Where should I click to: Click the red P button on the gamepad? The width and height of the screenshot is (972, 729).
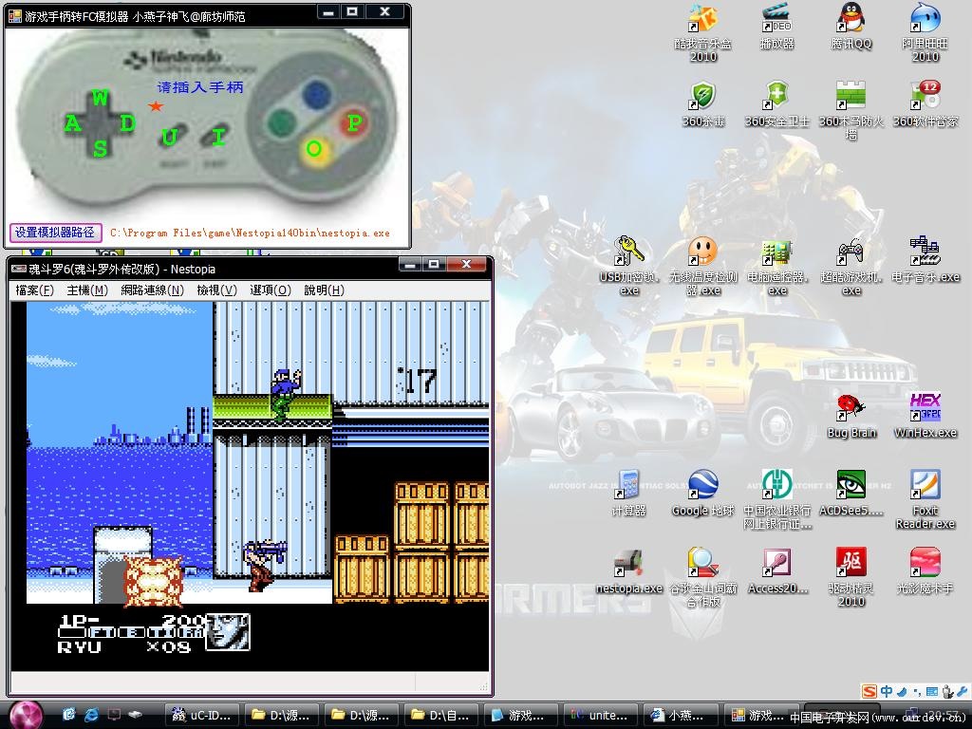[353, 122]
